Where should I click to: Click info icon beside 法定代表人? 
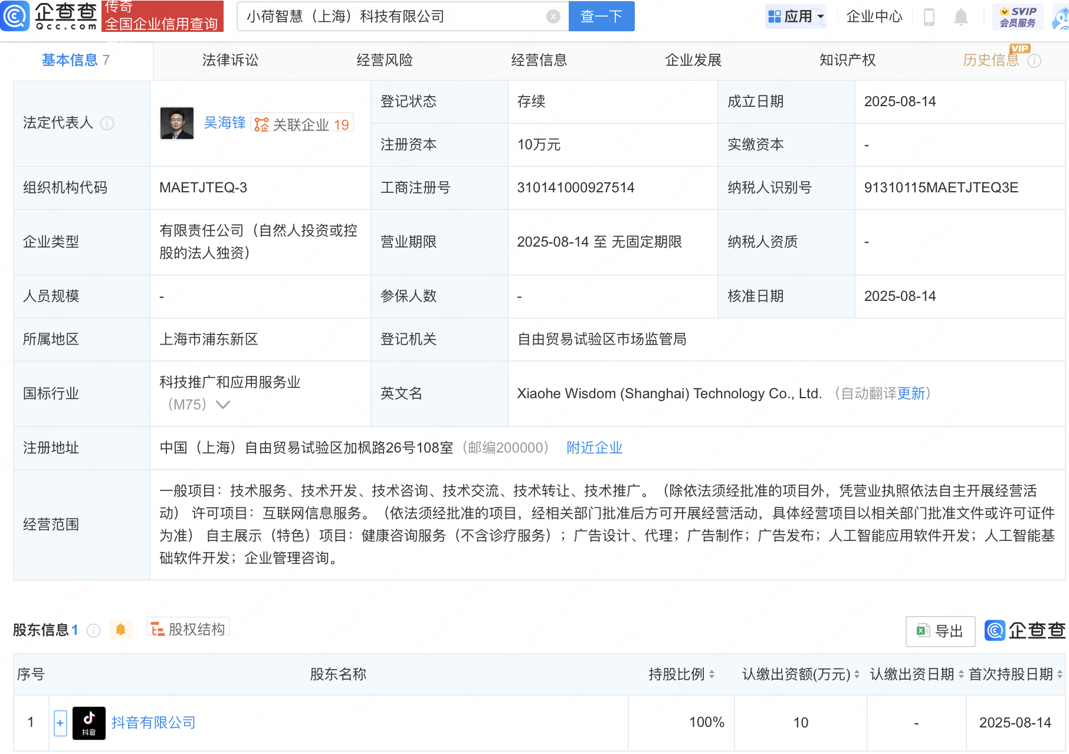pyautogui.click(x=107, y=123)
